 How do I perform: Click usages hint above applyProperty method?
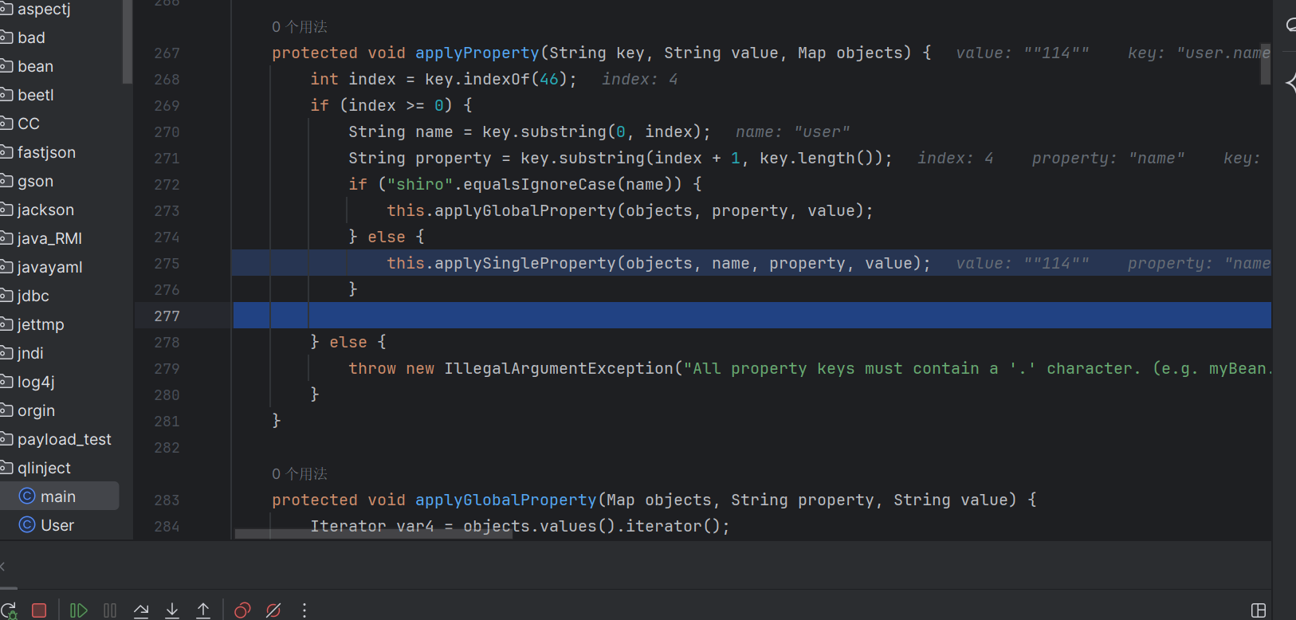coord(300,27)
